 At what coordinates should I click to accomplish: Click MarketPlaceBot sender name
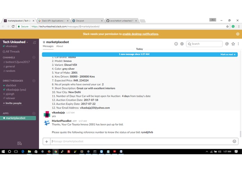coord(62,121)
